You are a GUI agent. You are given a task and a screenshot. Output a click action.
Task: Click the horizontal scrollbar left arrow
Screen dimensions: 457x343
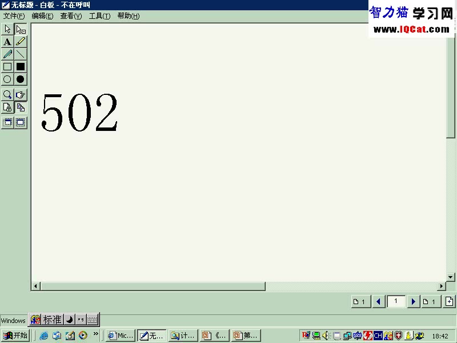[35, 286]
